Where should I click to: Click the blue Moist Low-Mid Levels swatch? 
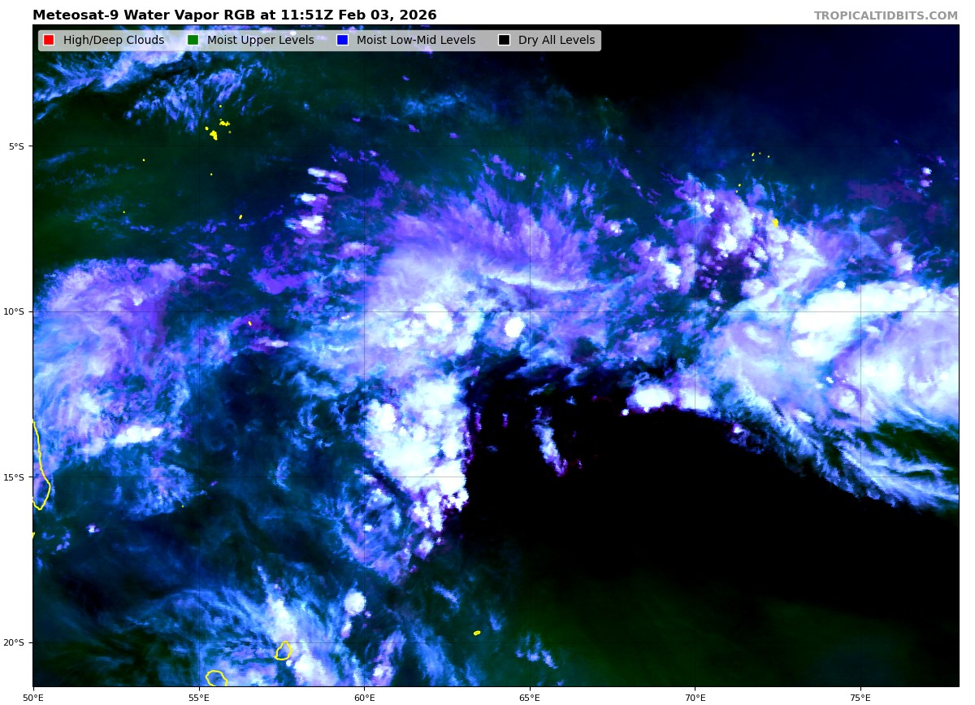click(x=342, y=41)
